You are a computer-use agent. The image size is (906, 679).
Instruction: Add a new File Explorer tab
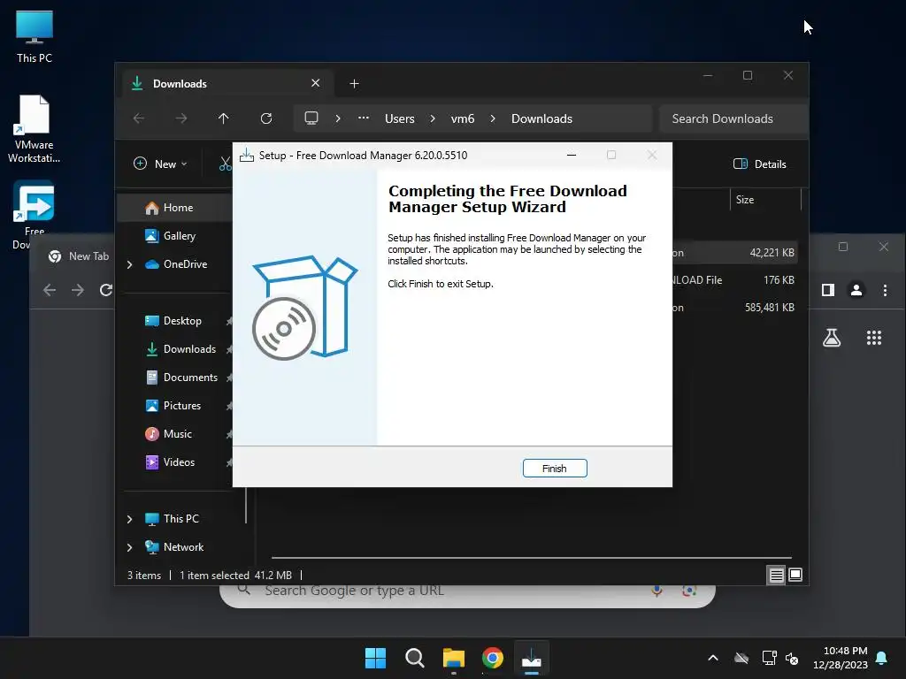click(x=354, y=84)
